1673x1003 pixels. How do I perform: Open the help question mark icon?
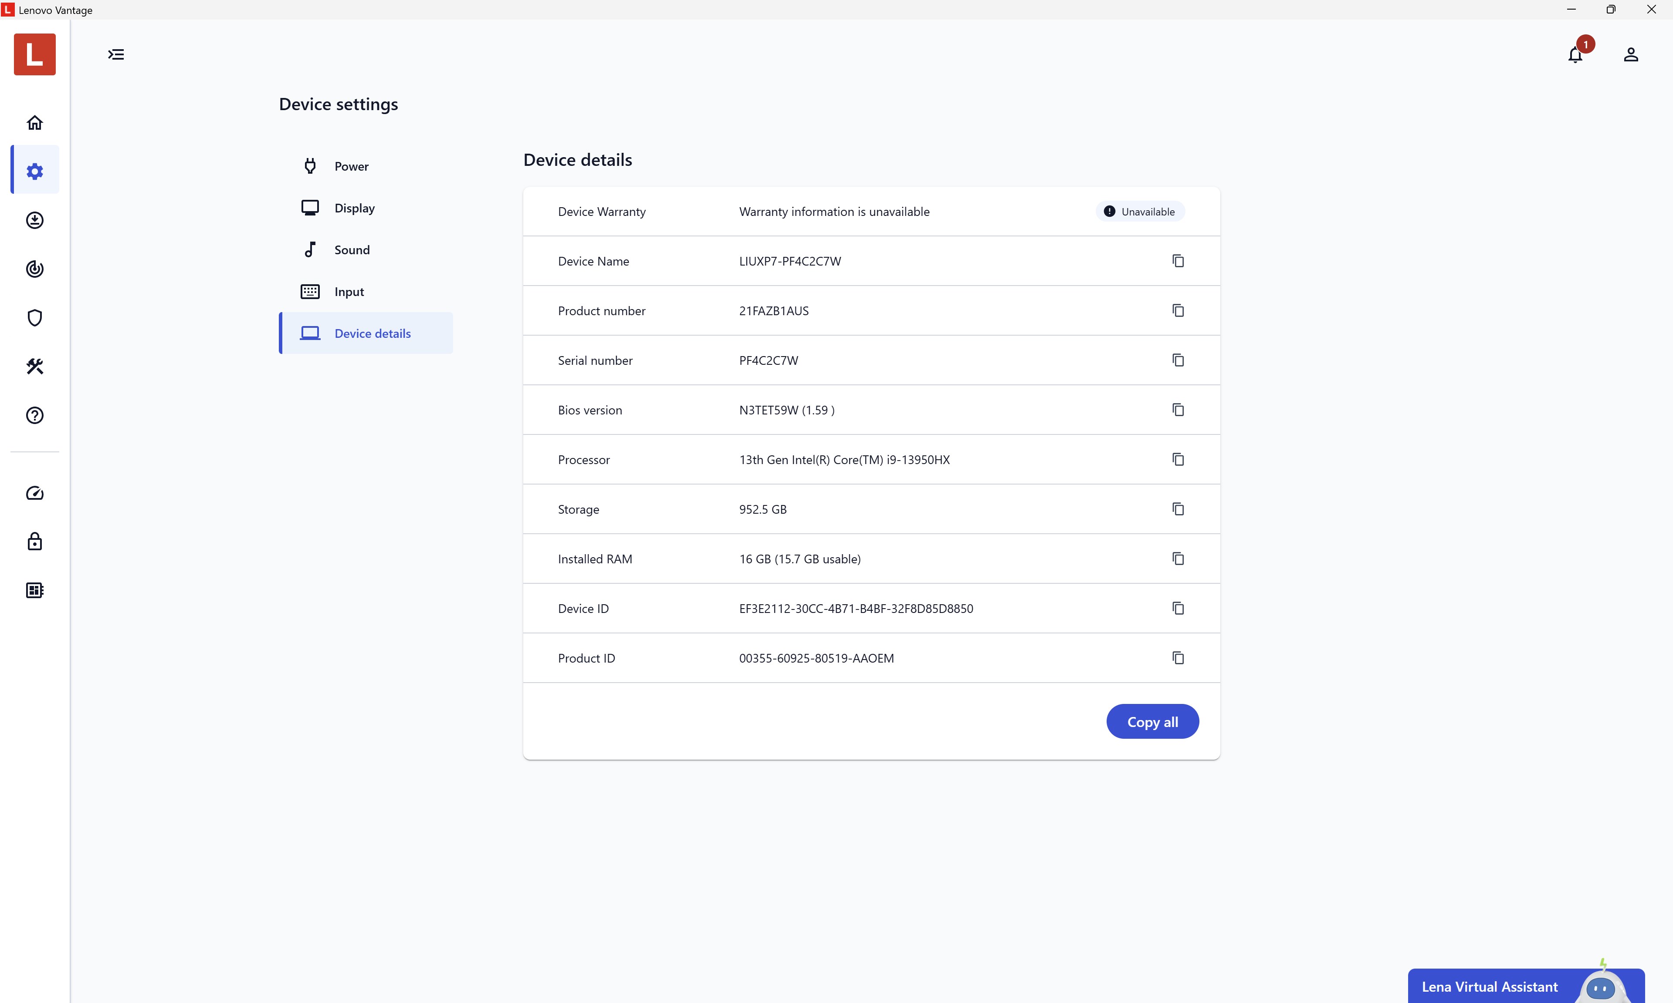click(x=34, y=415)
